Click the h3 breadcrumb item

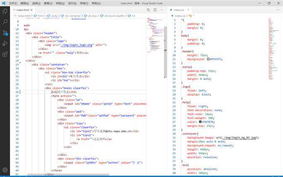pos(133,16)
